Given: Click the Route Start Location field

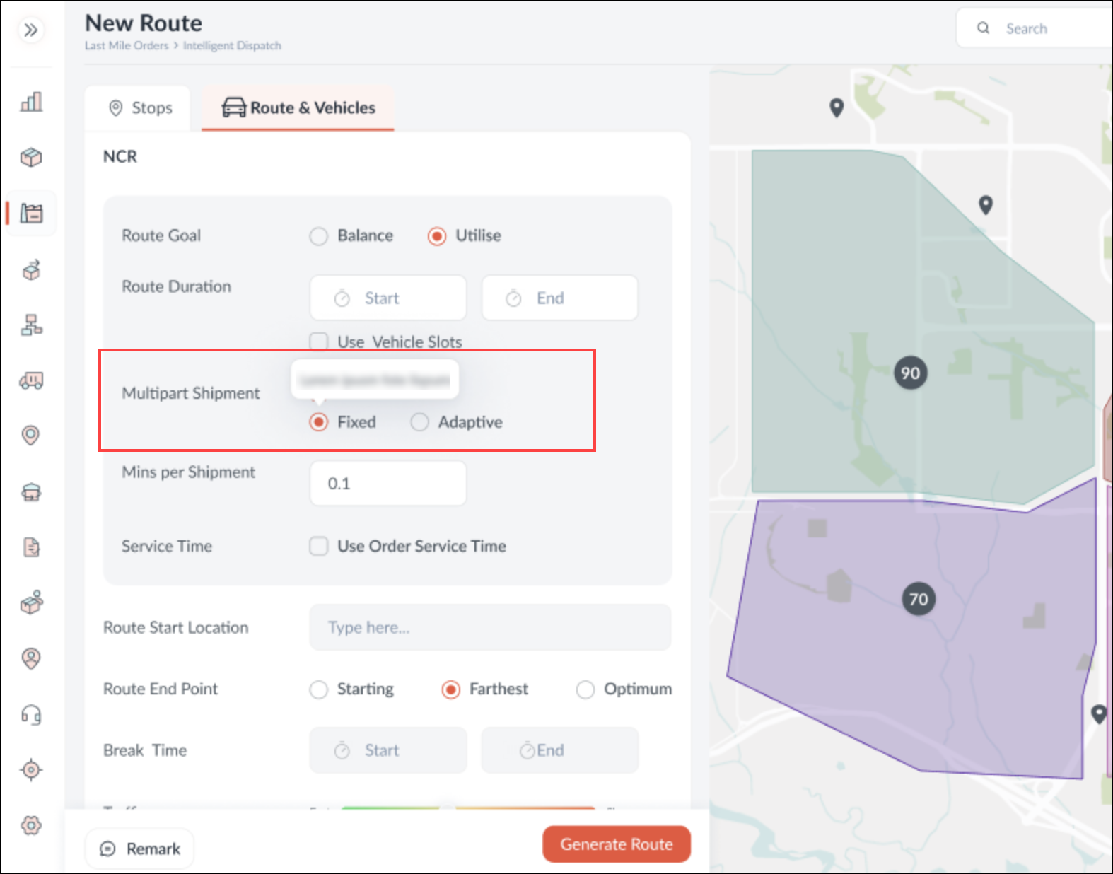Looking at the screenshot, I should (490, 627).
